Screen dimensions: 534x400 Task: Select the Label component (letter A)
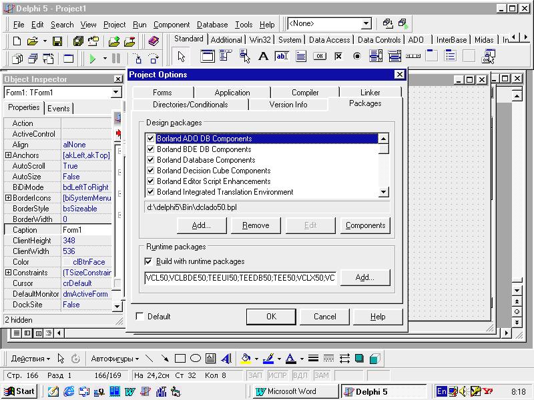click(263, 56)
